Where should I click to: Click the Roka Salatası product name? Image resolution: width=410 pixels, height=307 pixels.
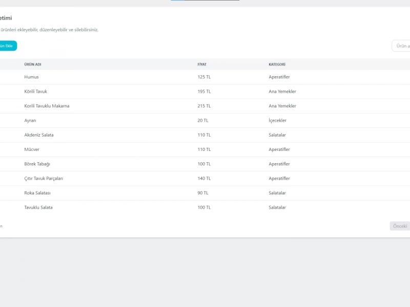[37, 193]
